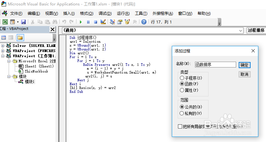The image size is (266, 142).
Task: Click the '行 17, 列 1' position indicator
Action: coord(161,22)
